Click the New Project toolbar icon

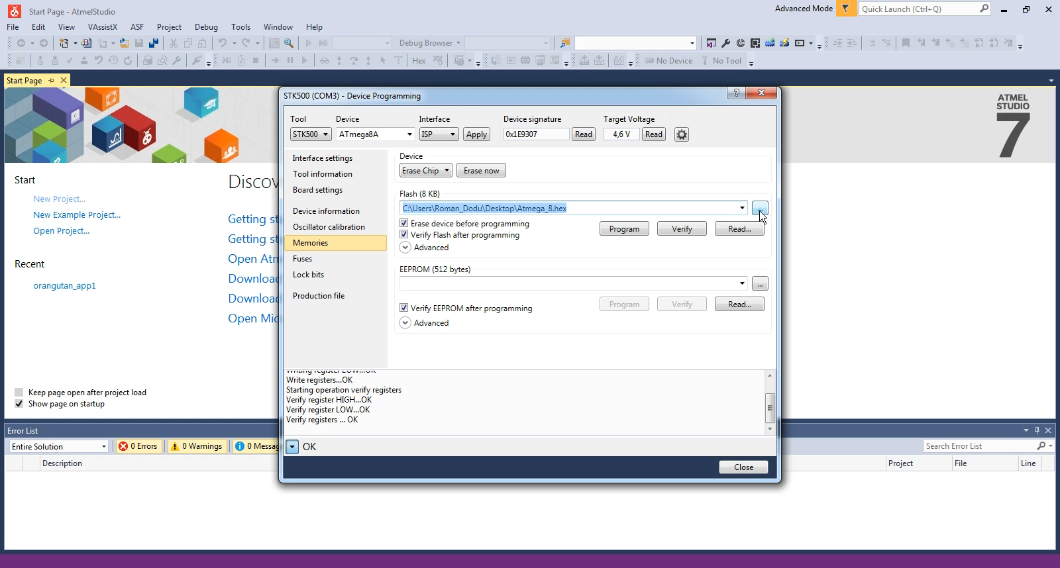click(64, 43)
